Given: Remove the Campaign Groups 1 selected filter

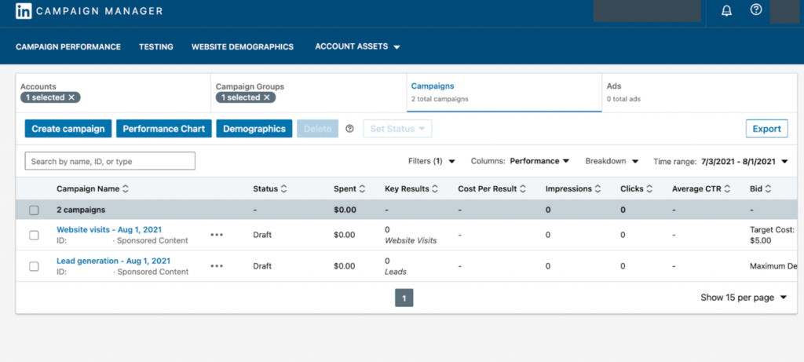Looking at the screenshot, I should [x=267, y=97].
